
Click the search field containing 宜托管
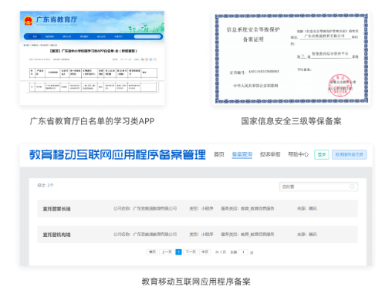pyautogui.click(x=319, y=187)
